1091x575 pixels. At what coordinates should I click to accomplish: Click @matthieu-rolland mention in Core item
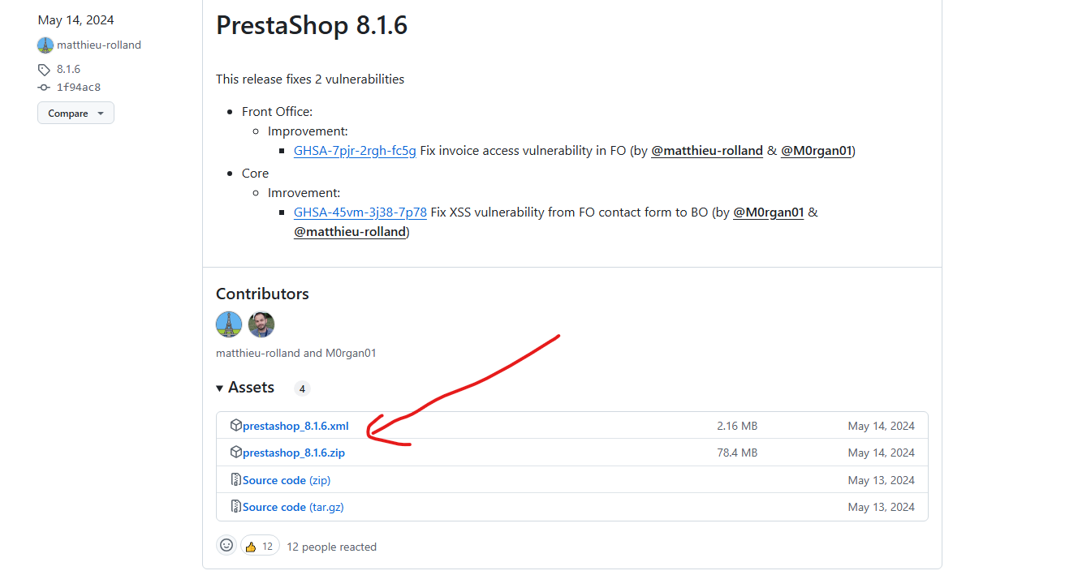(350, 232)
